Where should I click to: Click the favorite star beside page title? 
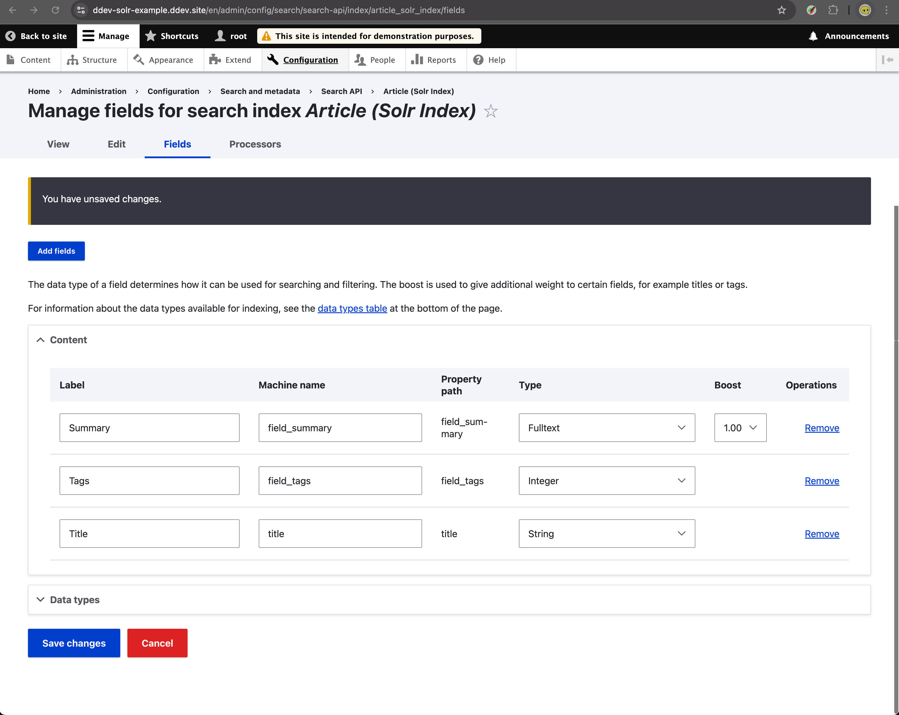[x=490, y=111]
